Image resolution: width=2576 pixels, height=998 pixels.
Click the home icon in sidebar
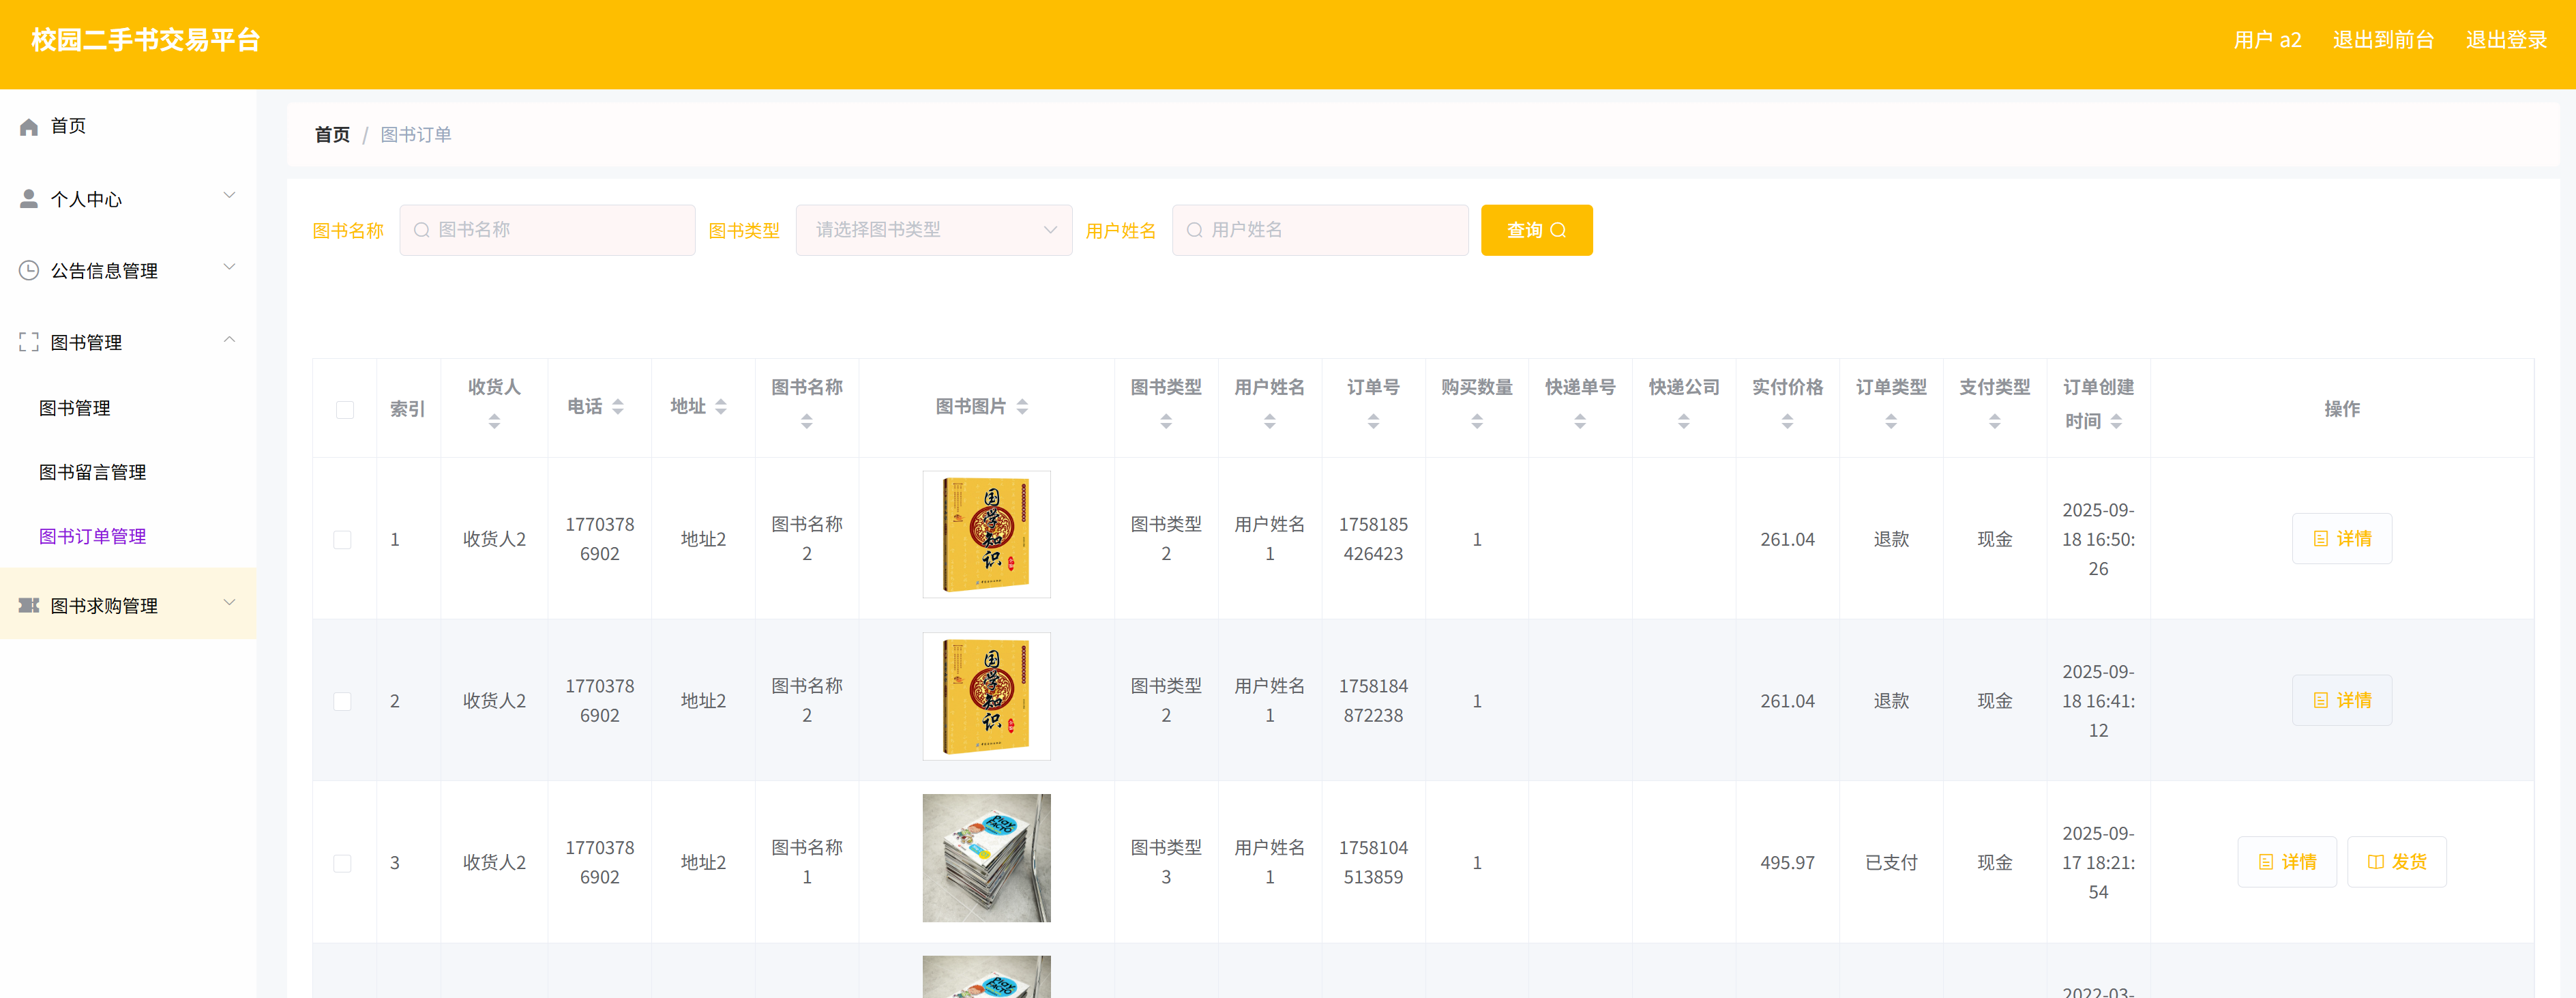pyautogui.click(x=29, y=127)
